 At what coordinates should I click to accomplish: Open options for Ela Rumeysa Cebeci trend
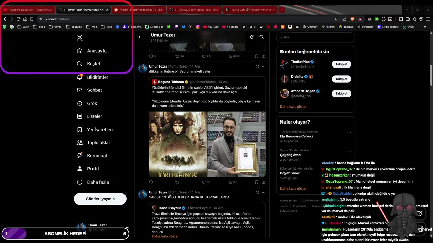point(349,133)
